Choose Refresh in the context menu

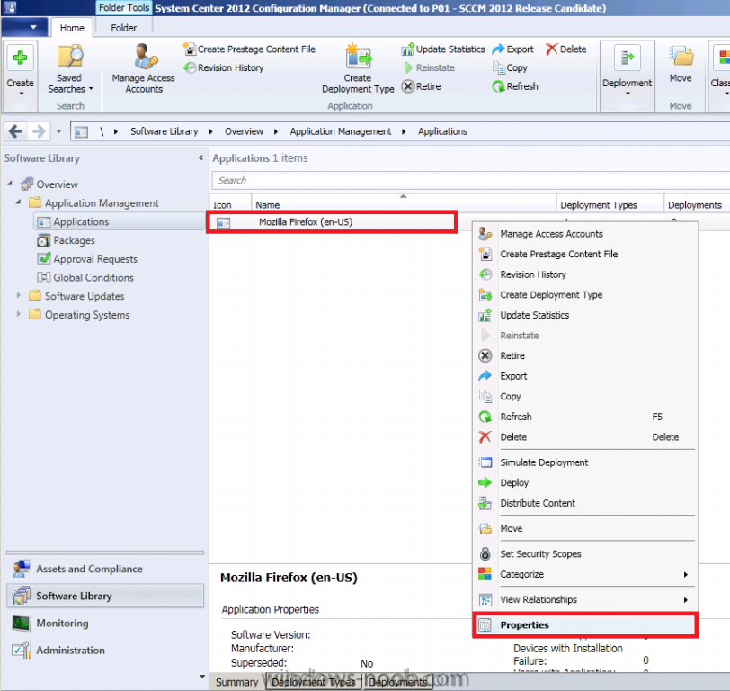[x=585, y=417]
